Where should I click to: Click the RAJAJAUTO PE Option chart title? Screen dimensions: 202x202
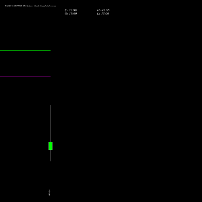point(30,6)
